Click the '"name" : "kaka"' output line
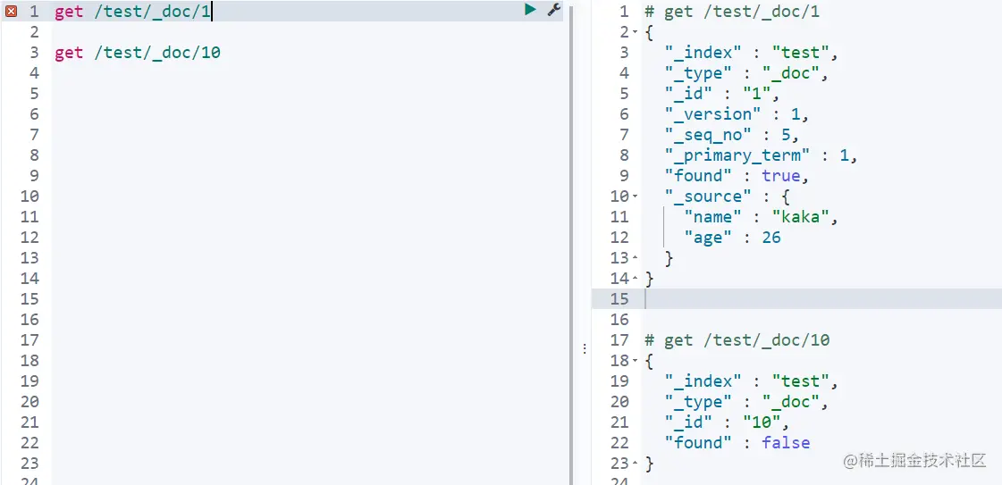1002x485 pixels. pos(761,217)
